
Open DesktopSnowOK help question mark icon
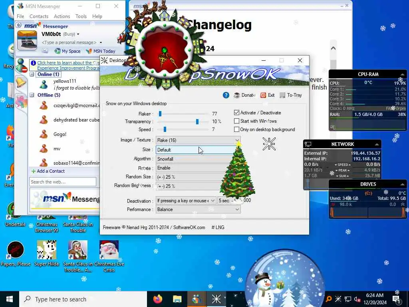(226, 95)
